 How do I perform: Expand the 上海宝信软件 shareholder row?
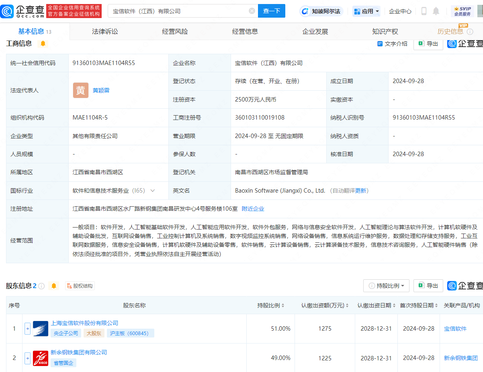point(27,329)
